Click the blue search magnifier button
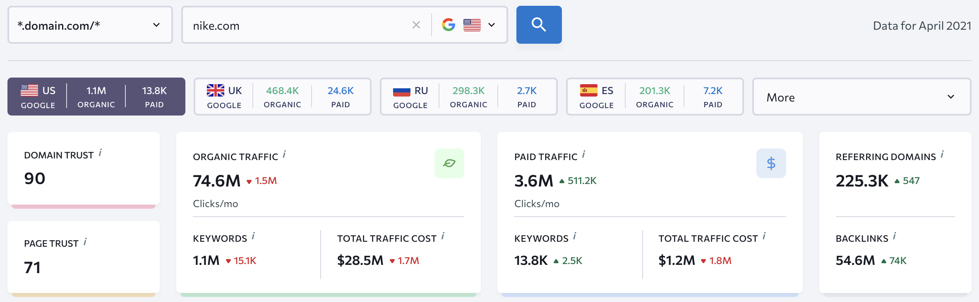 (x=539, y=25)
